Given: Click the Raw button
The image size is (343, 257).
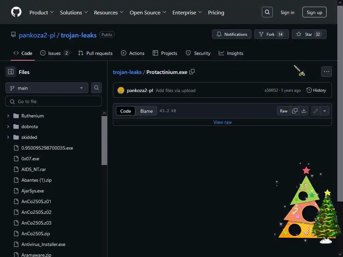Looking at the screenshot, I should click(283, 111).
